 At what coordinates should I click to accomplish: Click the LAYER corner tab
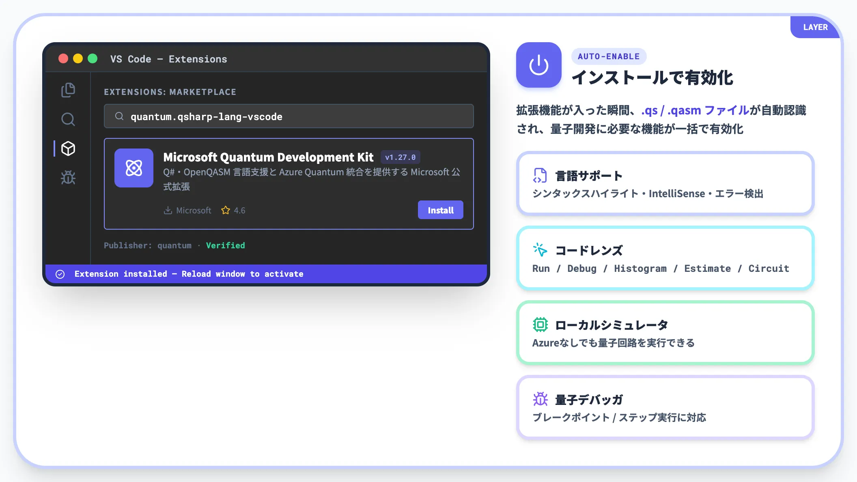pos(815,27)
